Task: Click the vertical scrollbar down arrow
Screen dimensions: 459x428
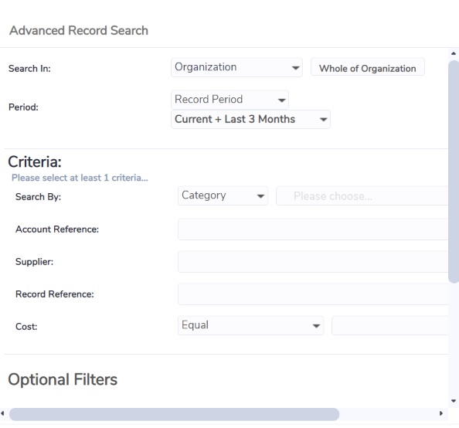Action: pos(454,401)
